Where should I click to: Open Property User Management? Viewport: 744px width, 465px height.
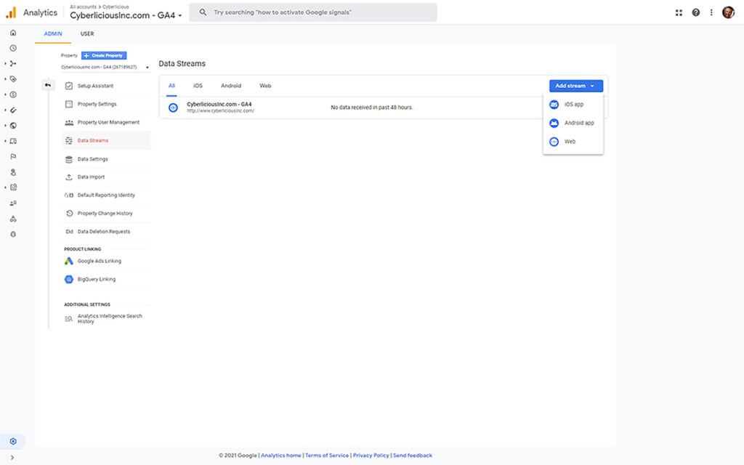[107, 122]
